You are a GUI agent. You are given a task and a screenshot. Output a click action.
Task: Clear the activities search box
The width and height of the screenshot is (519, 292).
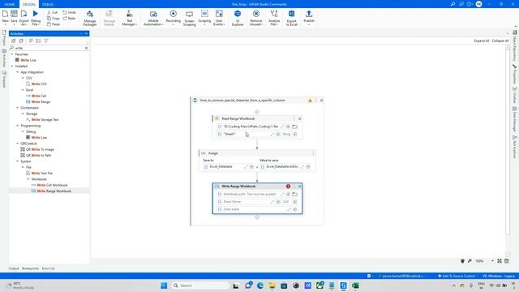(87, 48)
